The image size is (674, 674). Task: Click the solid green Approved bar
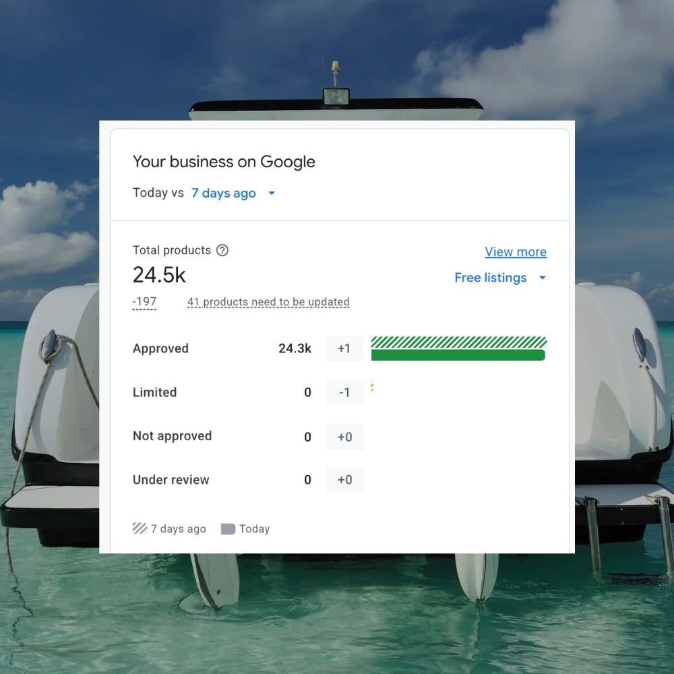pos(458,355)
